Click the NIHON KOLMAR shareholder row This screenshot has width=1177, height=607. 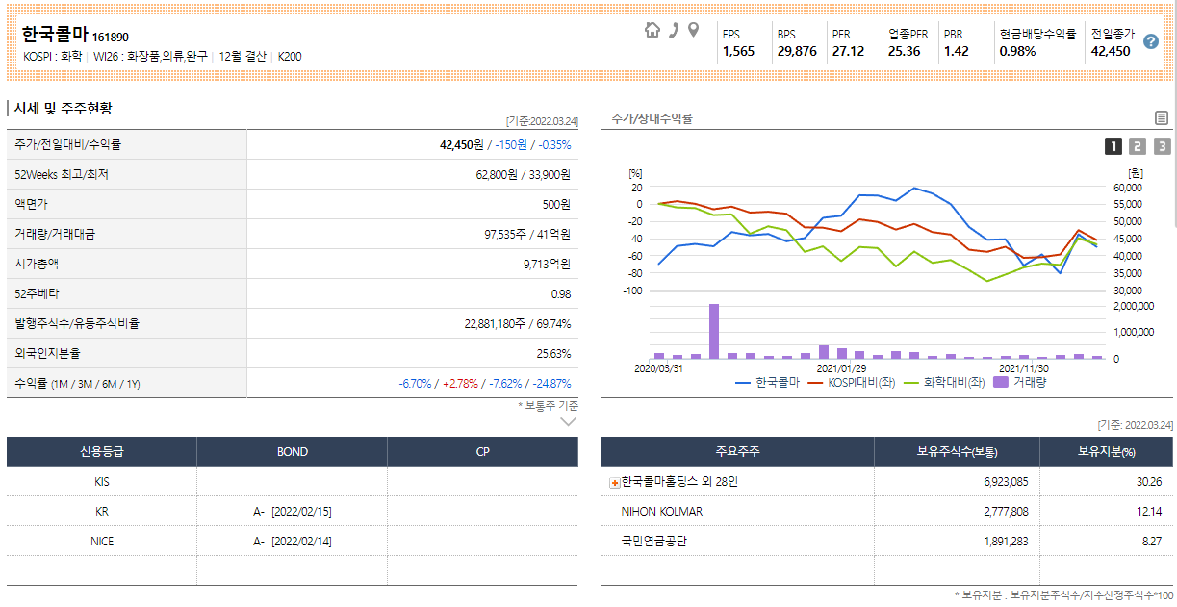[x=887, y=511]
